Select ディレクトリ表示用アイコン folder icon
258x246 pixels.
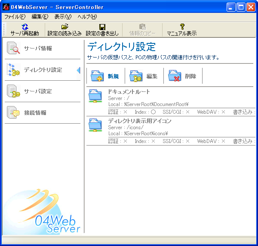pos(95,125)
